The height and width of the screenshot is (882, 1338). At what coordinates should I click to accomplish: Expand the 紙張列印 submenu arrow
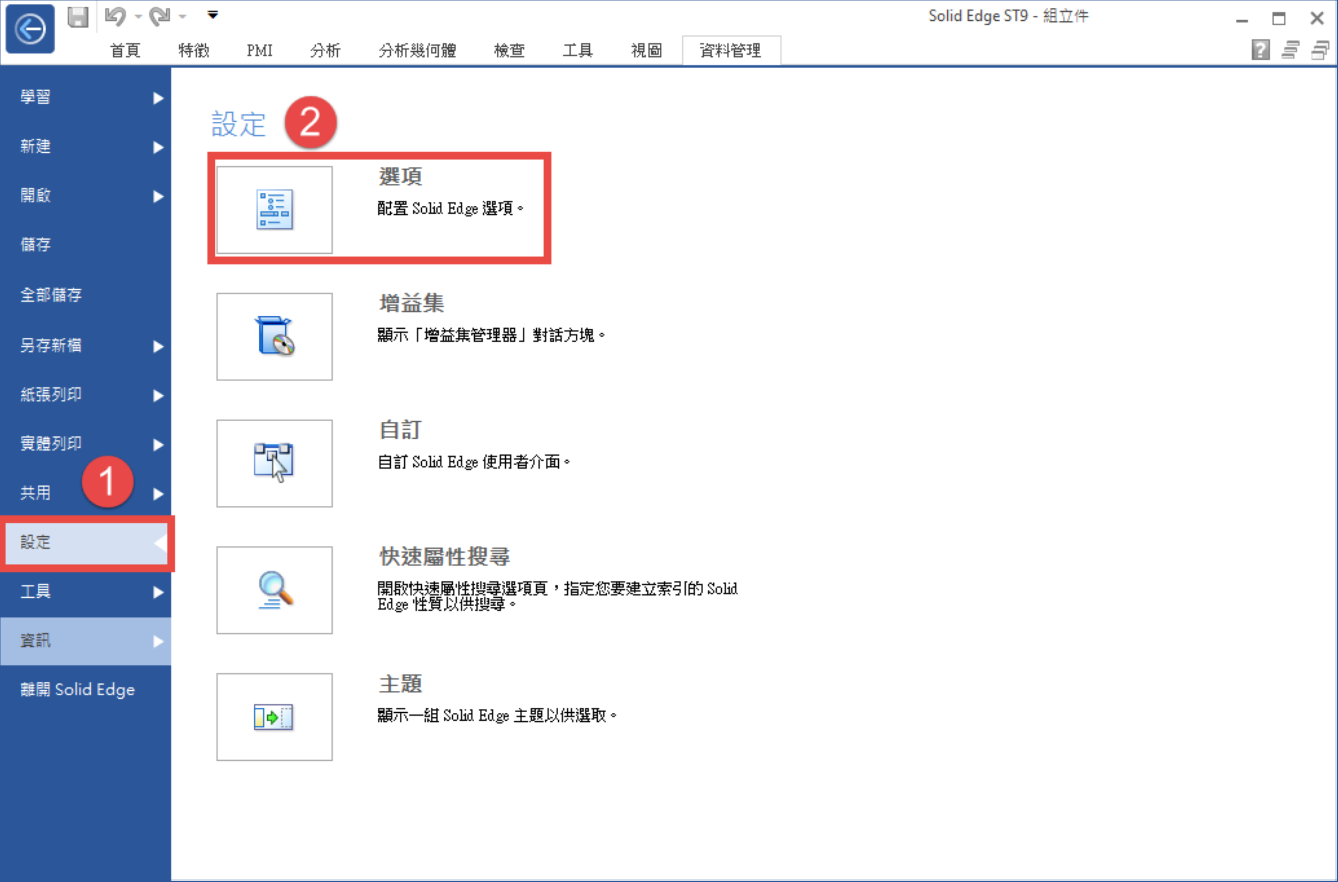pyautogui.click(x=158, y=396)
